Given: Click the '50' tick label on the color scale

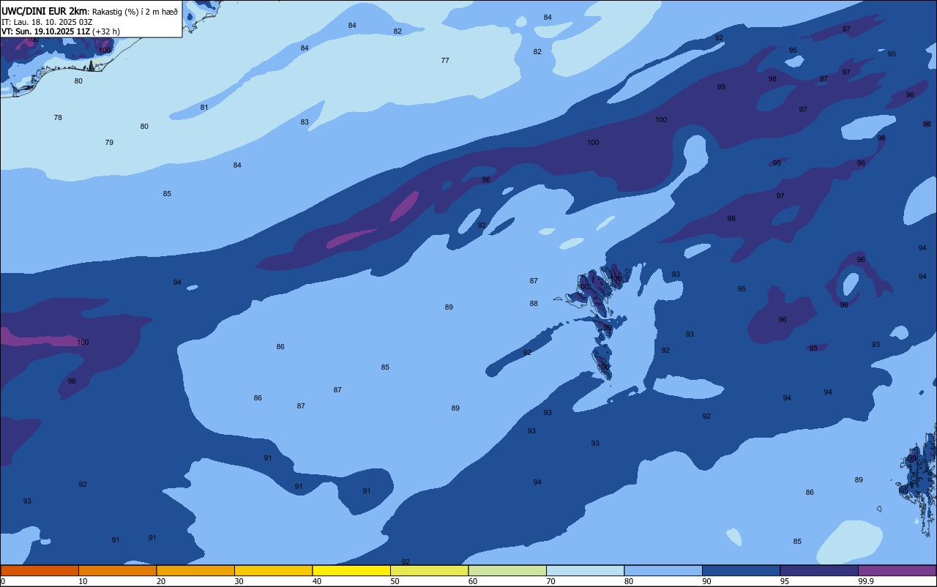Looking at the screenshot, I should pyautogui.click(x=395, y=581).
